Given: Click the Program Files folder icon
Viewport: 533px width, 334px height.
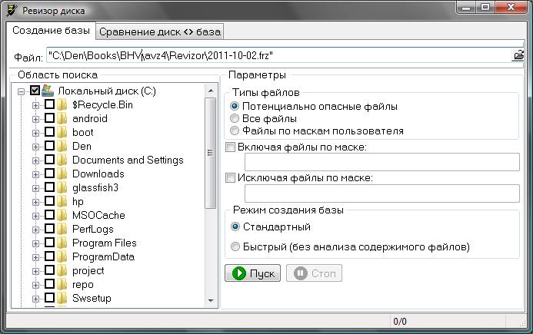Looking at the screenshot, I should [x=62, y=243].
